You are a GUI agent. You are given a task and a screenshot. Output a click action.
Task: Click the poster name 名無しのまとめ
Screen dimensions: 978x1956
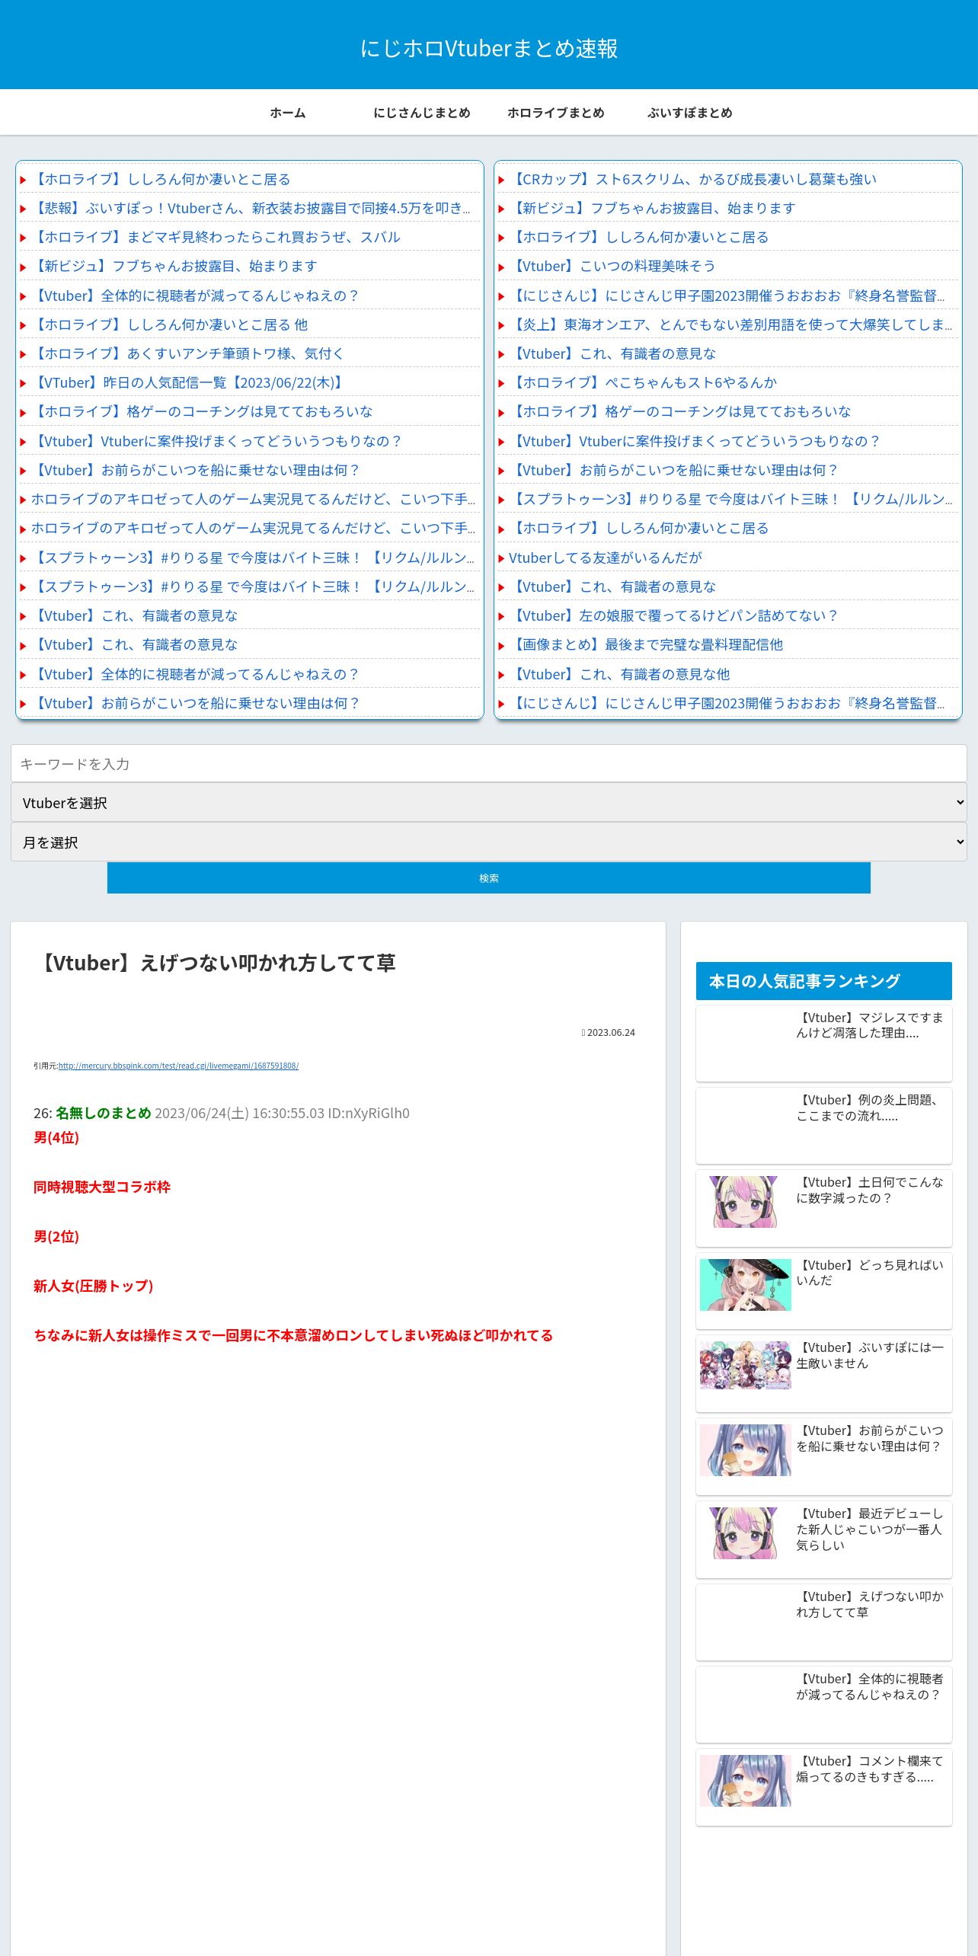tap(104, 1113)
